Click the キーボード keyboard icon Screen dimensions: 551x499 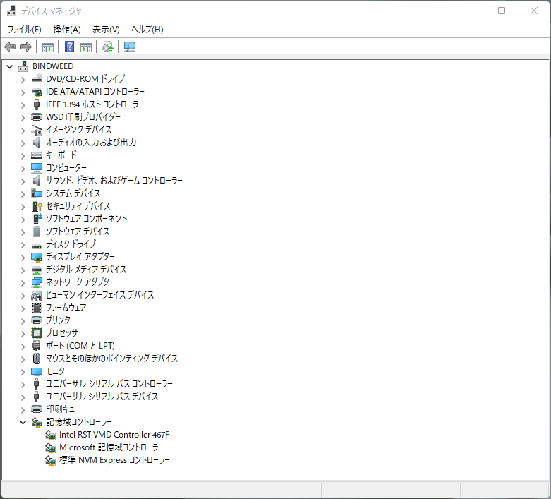(37, 155)
